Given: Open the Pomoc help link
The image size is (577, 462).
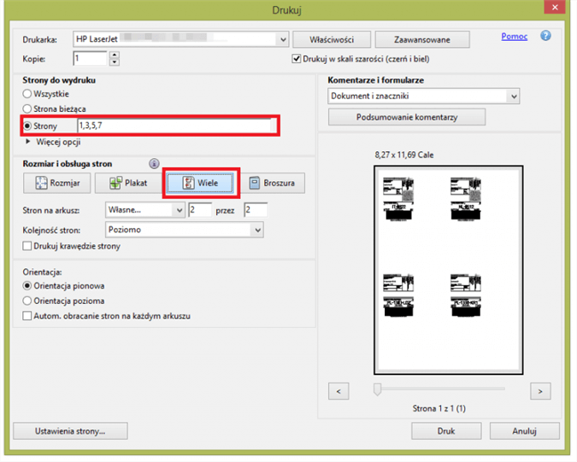Looking at the screenshot, I should [x=514, y=37].
